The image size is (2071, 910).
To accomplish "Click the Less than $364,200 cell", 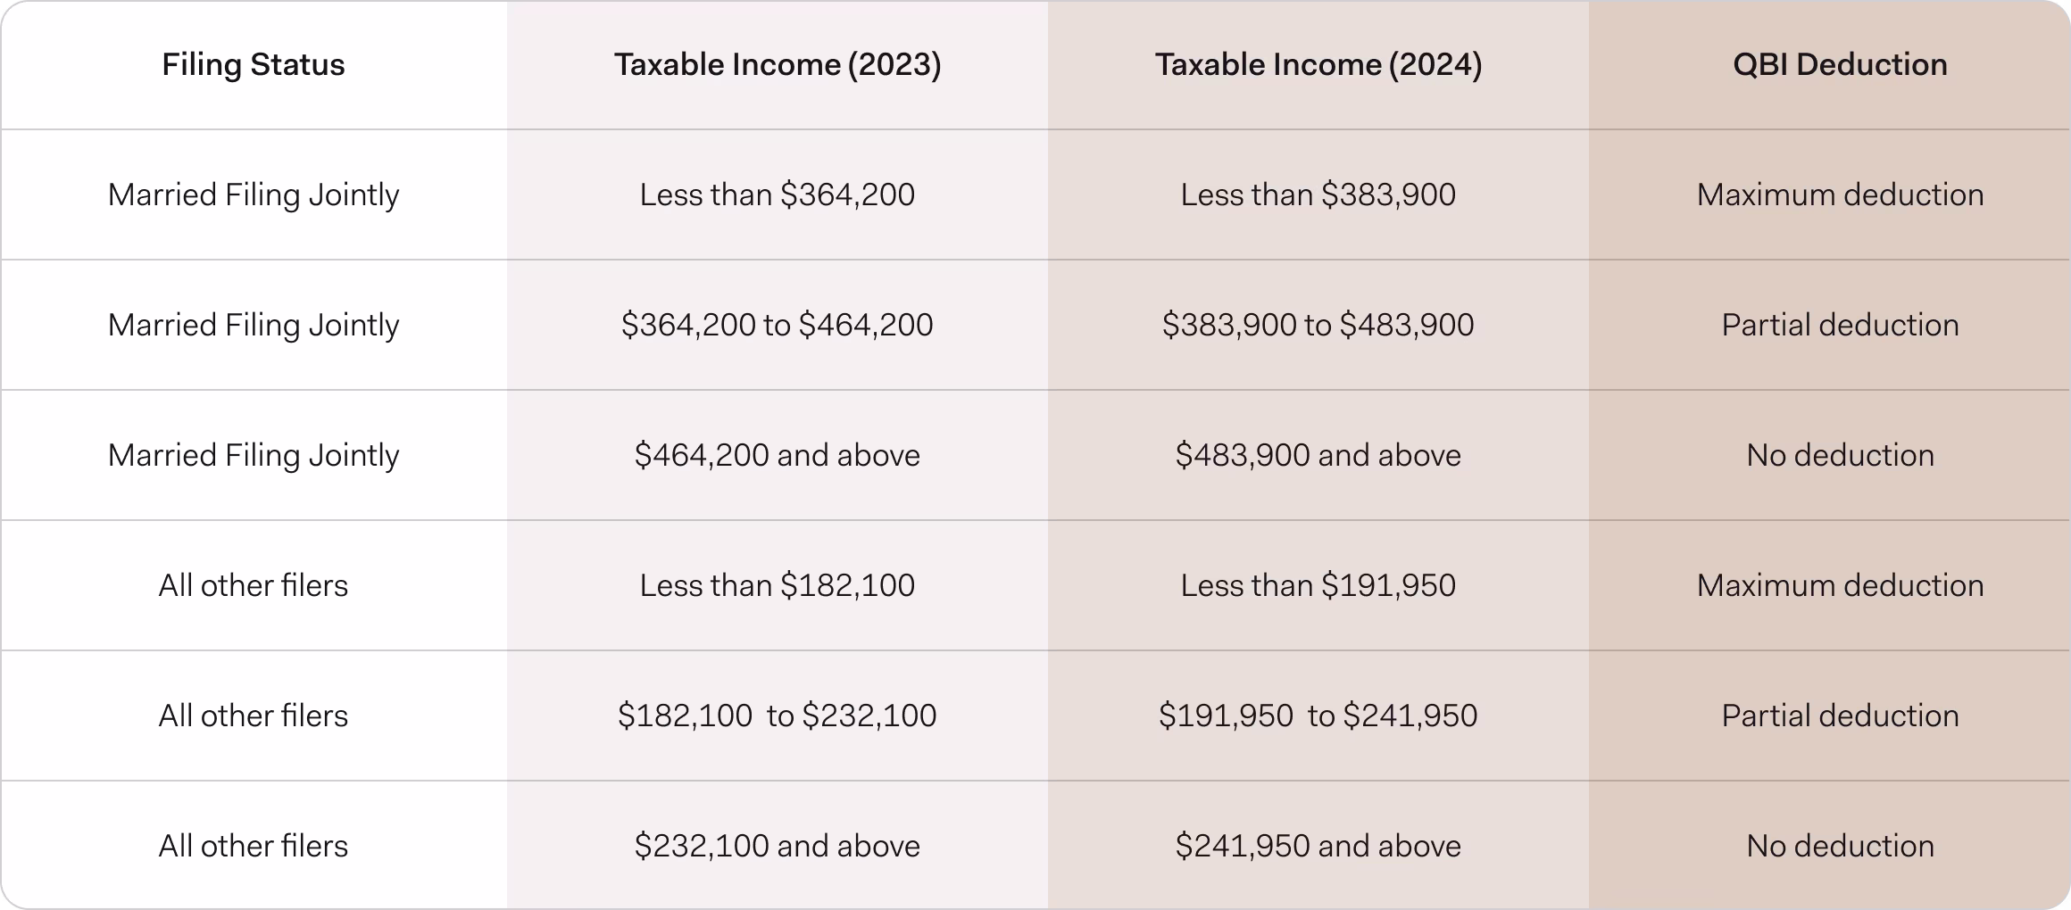I will [x=778, y=194].
